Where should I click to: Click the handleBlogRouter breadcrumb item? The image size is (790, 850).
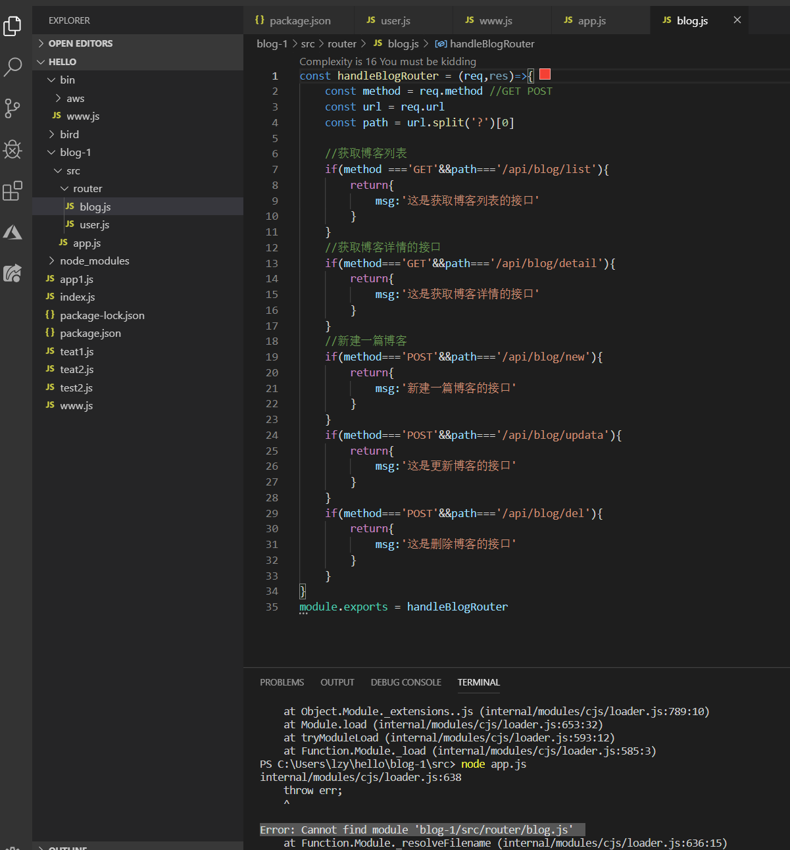coord(491,44)
